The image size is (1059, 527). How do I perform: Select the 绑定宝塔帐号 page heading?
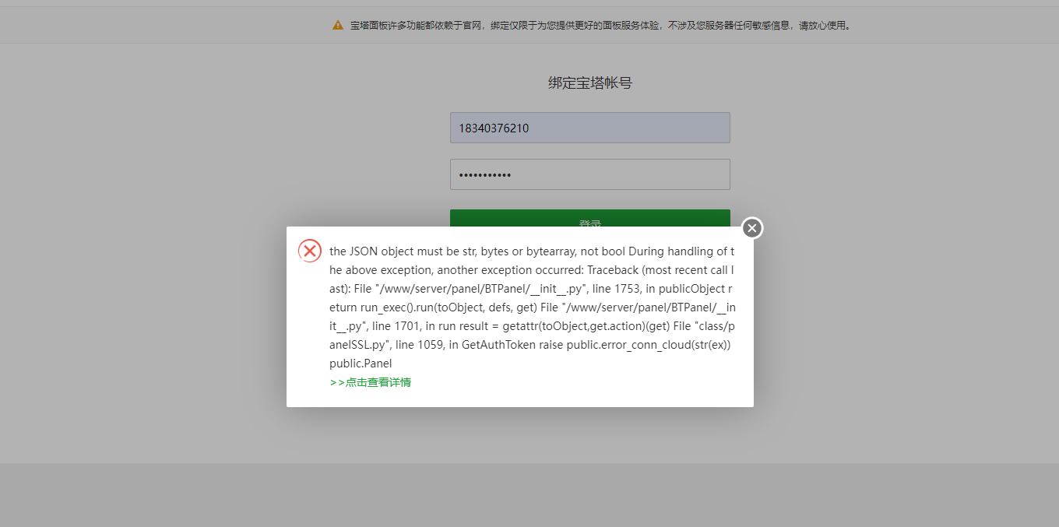click(x=589, y=83)
